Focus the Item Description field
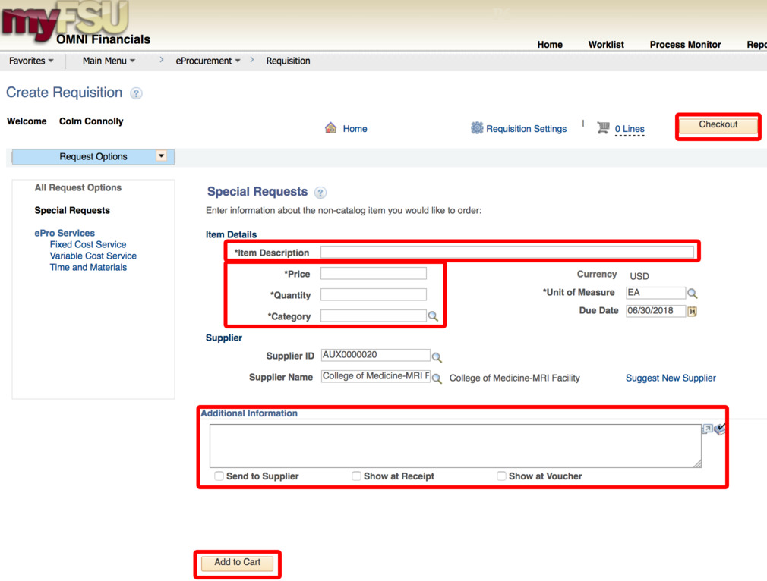 pos(507,252)
